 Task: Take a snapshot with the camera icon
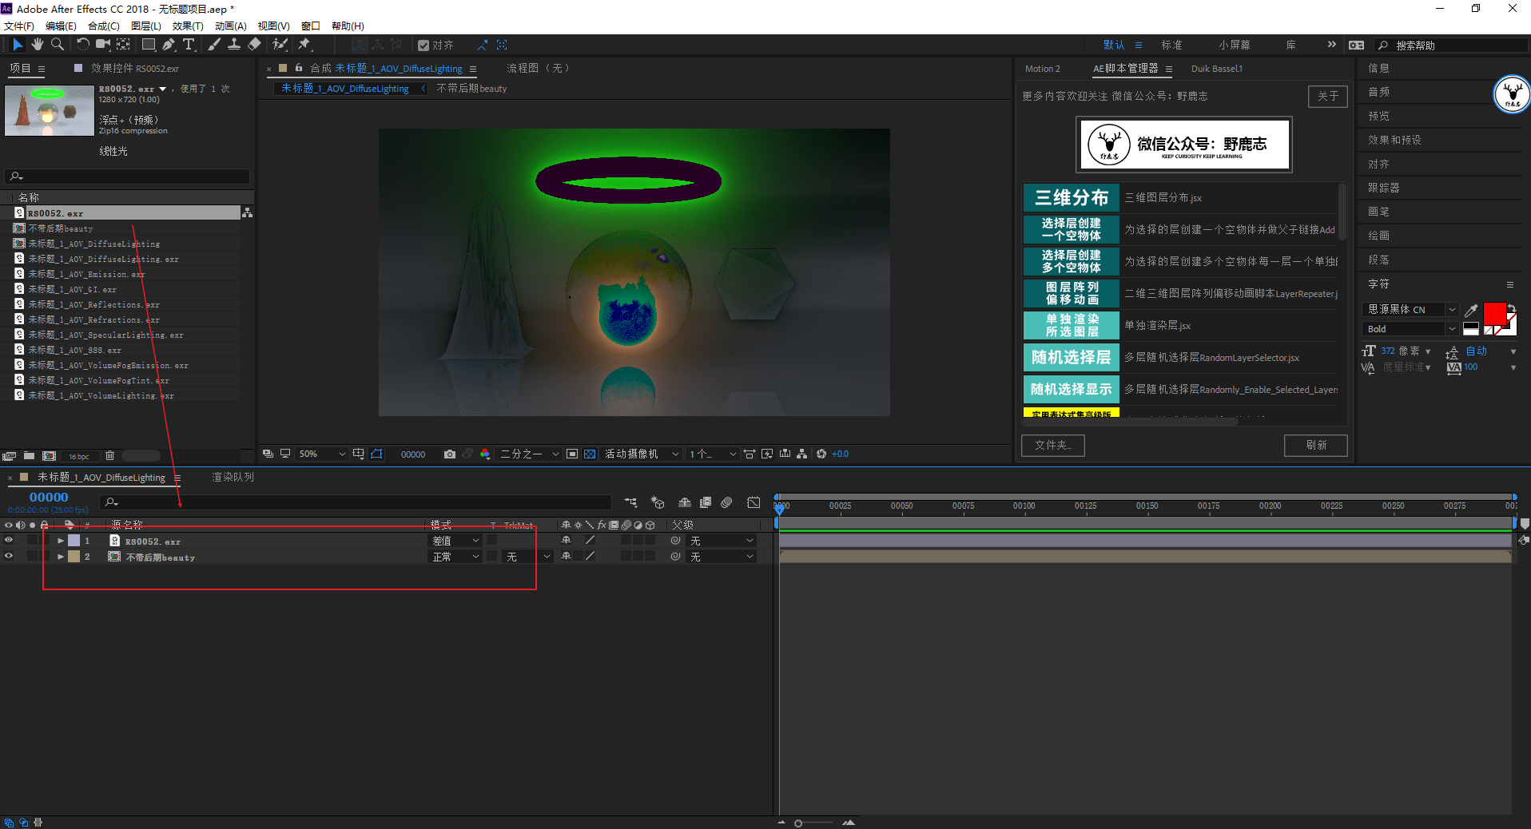[450, 454]
